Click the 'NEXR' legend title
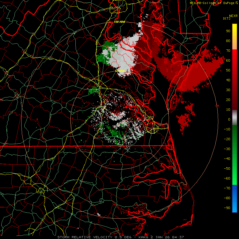This screenshot has width=239, height=239. pyautogui.click(x=233, y=16)
